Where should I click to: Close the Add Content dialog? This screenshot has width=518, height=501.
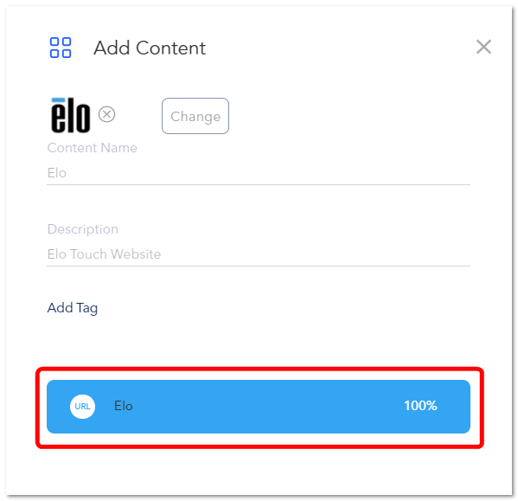click(x=483, y=47)
